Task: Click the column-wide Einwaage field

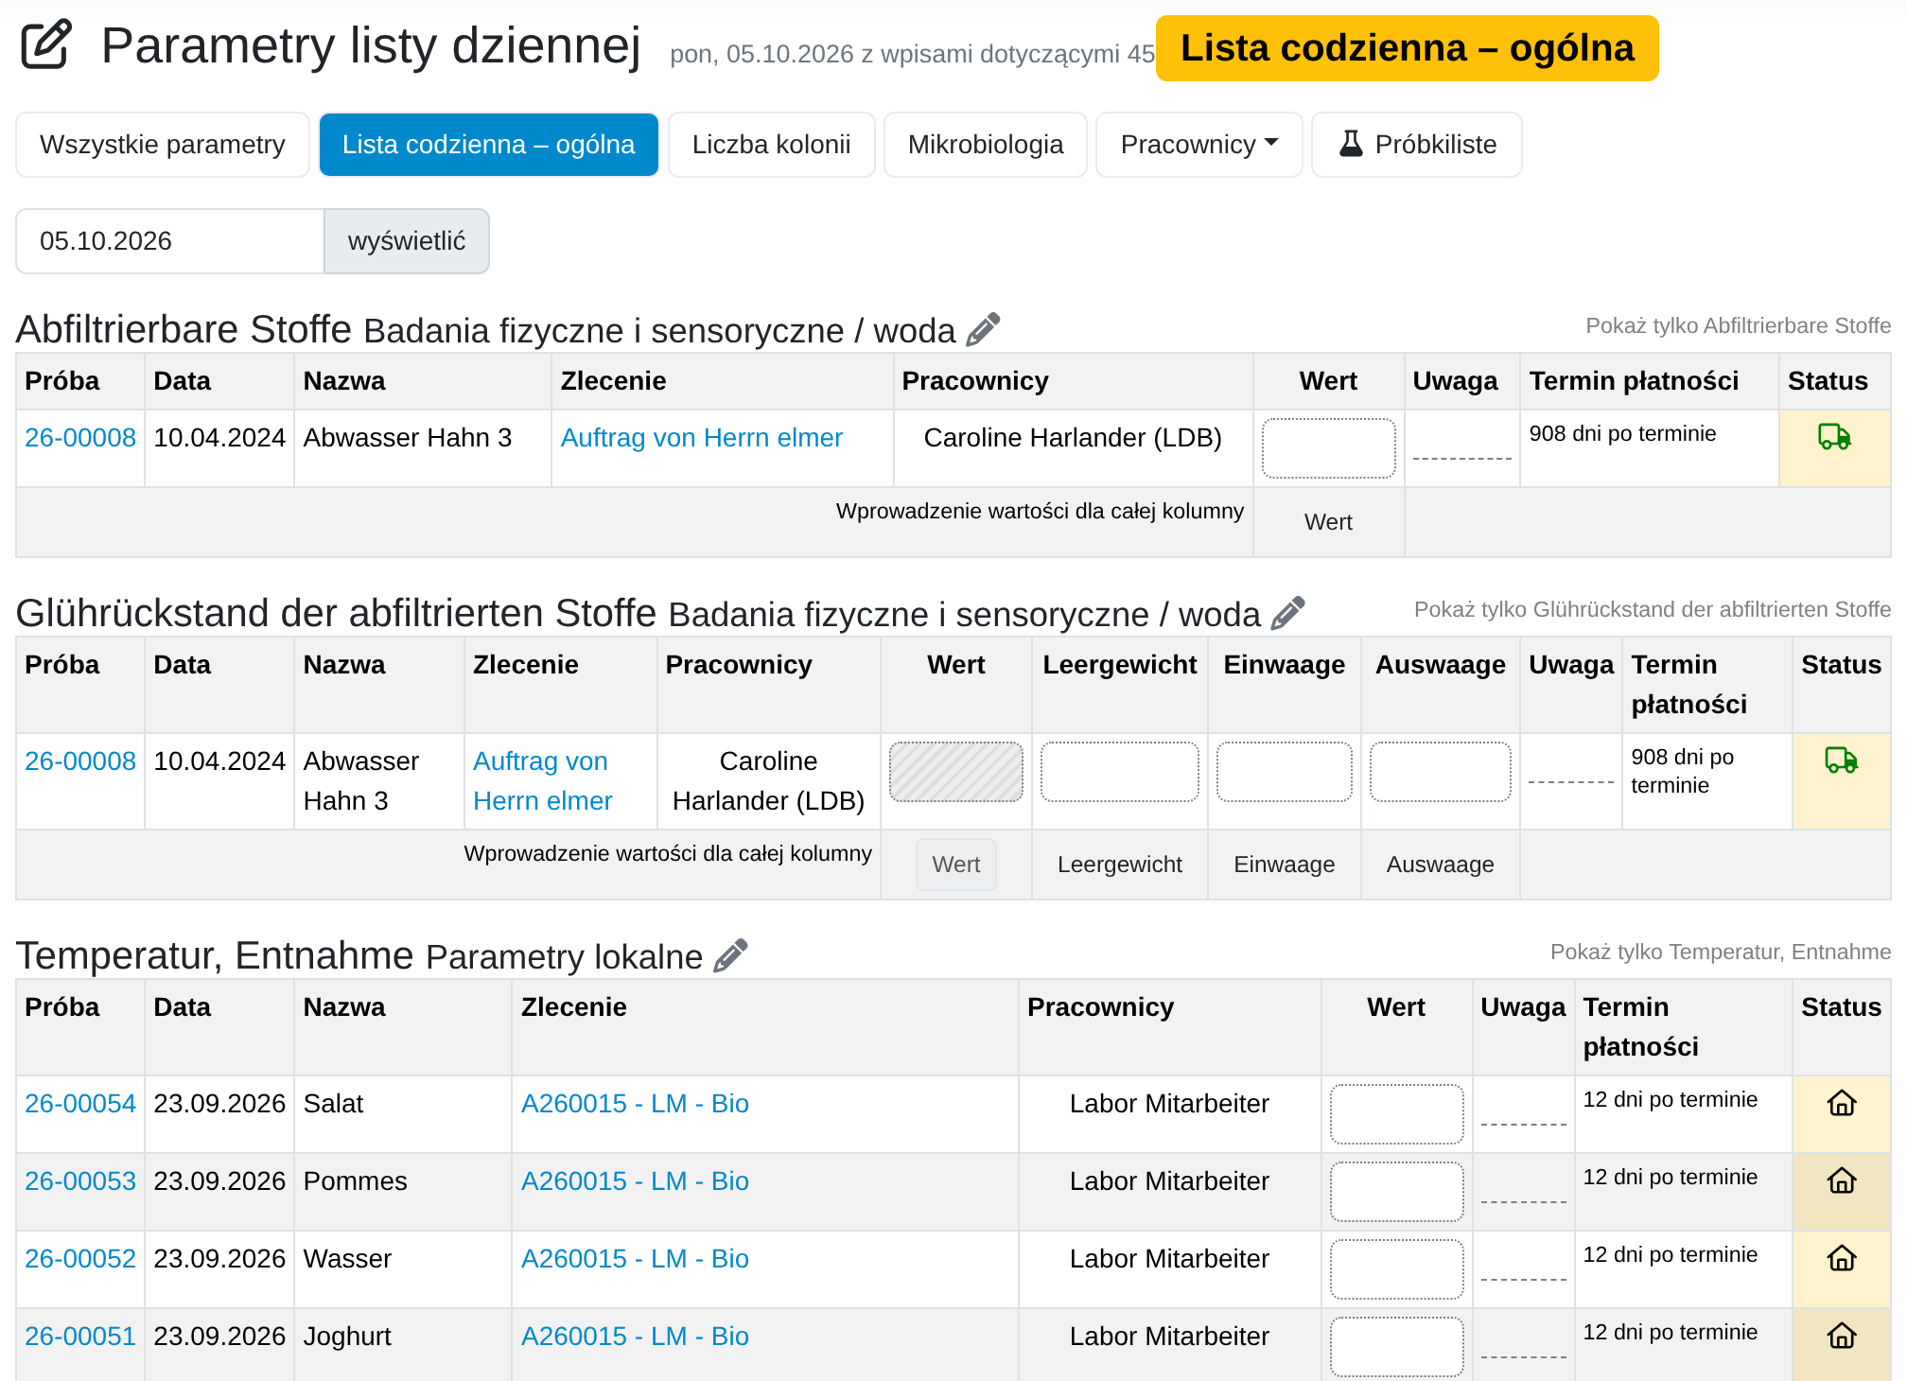Action: [x=1284, y=865]
